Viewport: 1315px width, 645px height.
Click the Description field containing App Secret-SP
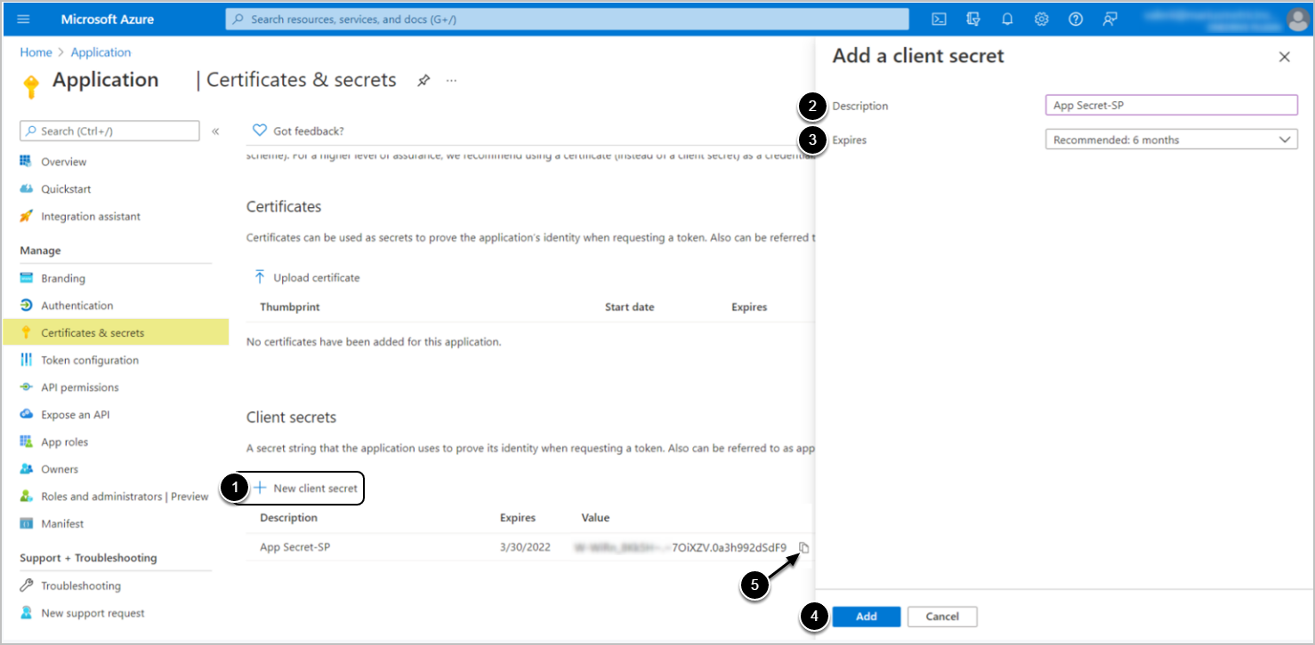click(x=1171, y=105)
